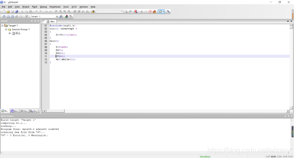Click the Navigate Forwards arrow icon
294x158 pixels.
click(x=51, y=11)
